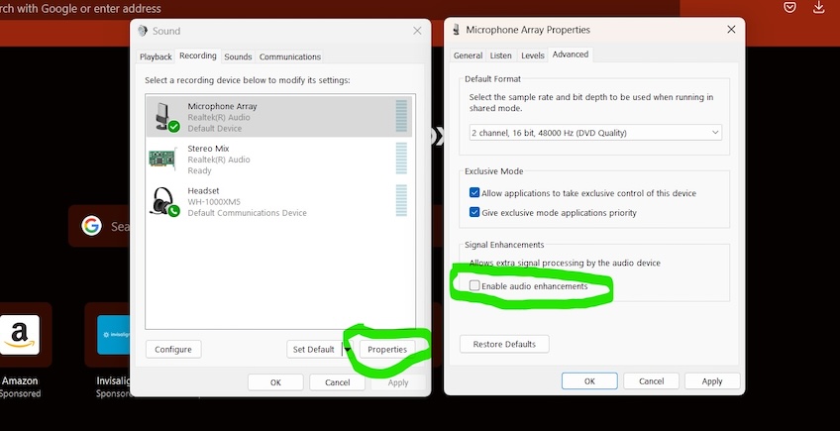This screenshot has height=431, width=840.
Task: Open the Levels tab in Properties
Action: point(533,55)
